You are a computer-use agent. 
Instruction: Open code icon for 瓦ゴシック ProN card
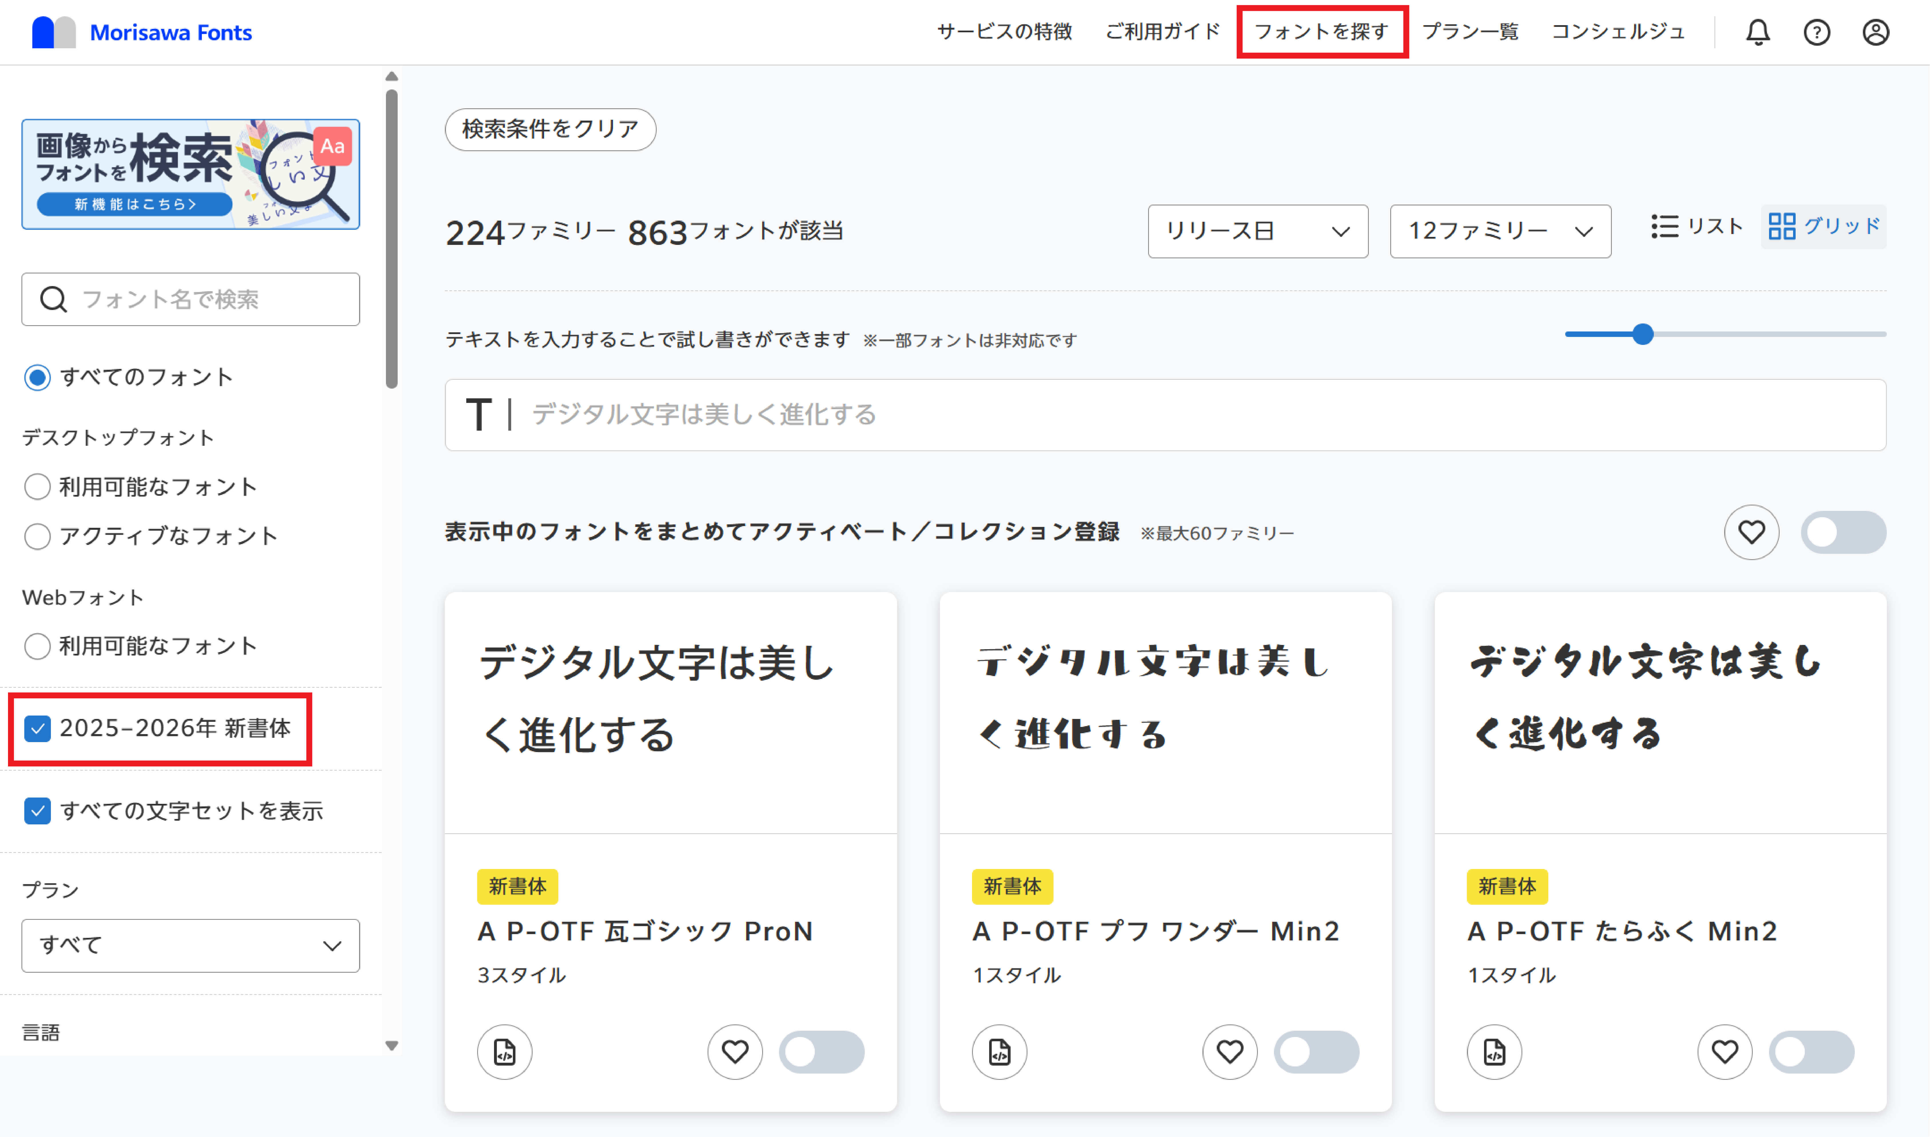pyautogui.click(x=504, y=1052)
